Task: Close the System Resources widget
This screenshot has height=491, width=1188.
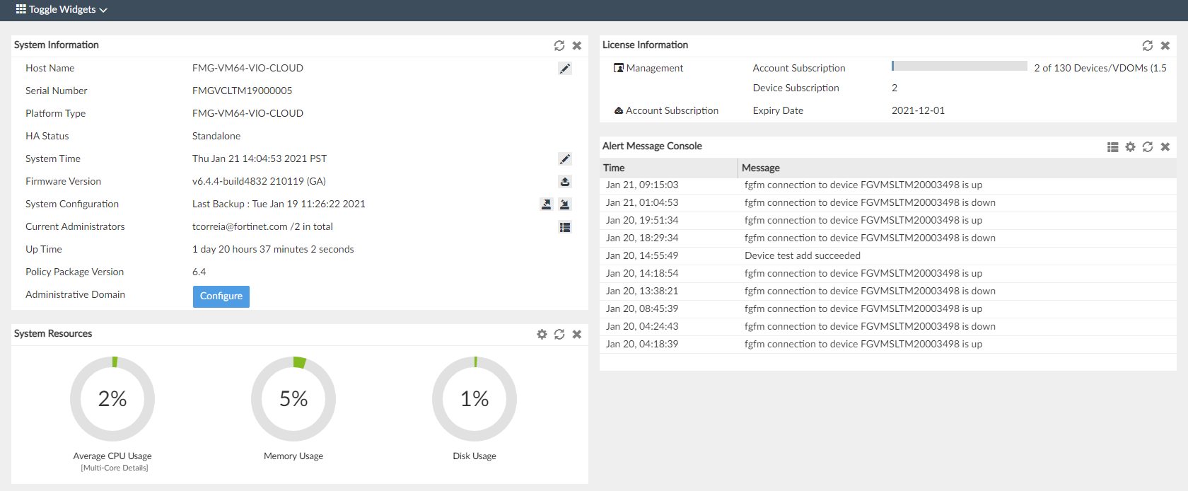Action: coord(577,334)
